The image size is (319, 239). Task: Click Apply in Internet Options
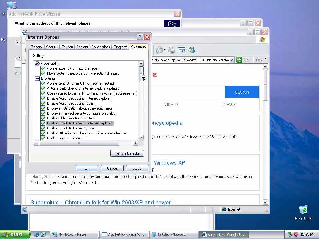click(137, 168)
